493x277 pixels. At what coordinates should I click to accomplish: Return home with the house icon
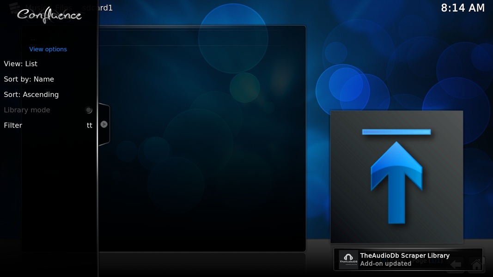[x=476, y=265]
